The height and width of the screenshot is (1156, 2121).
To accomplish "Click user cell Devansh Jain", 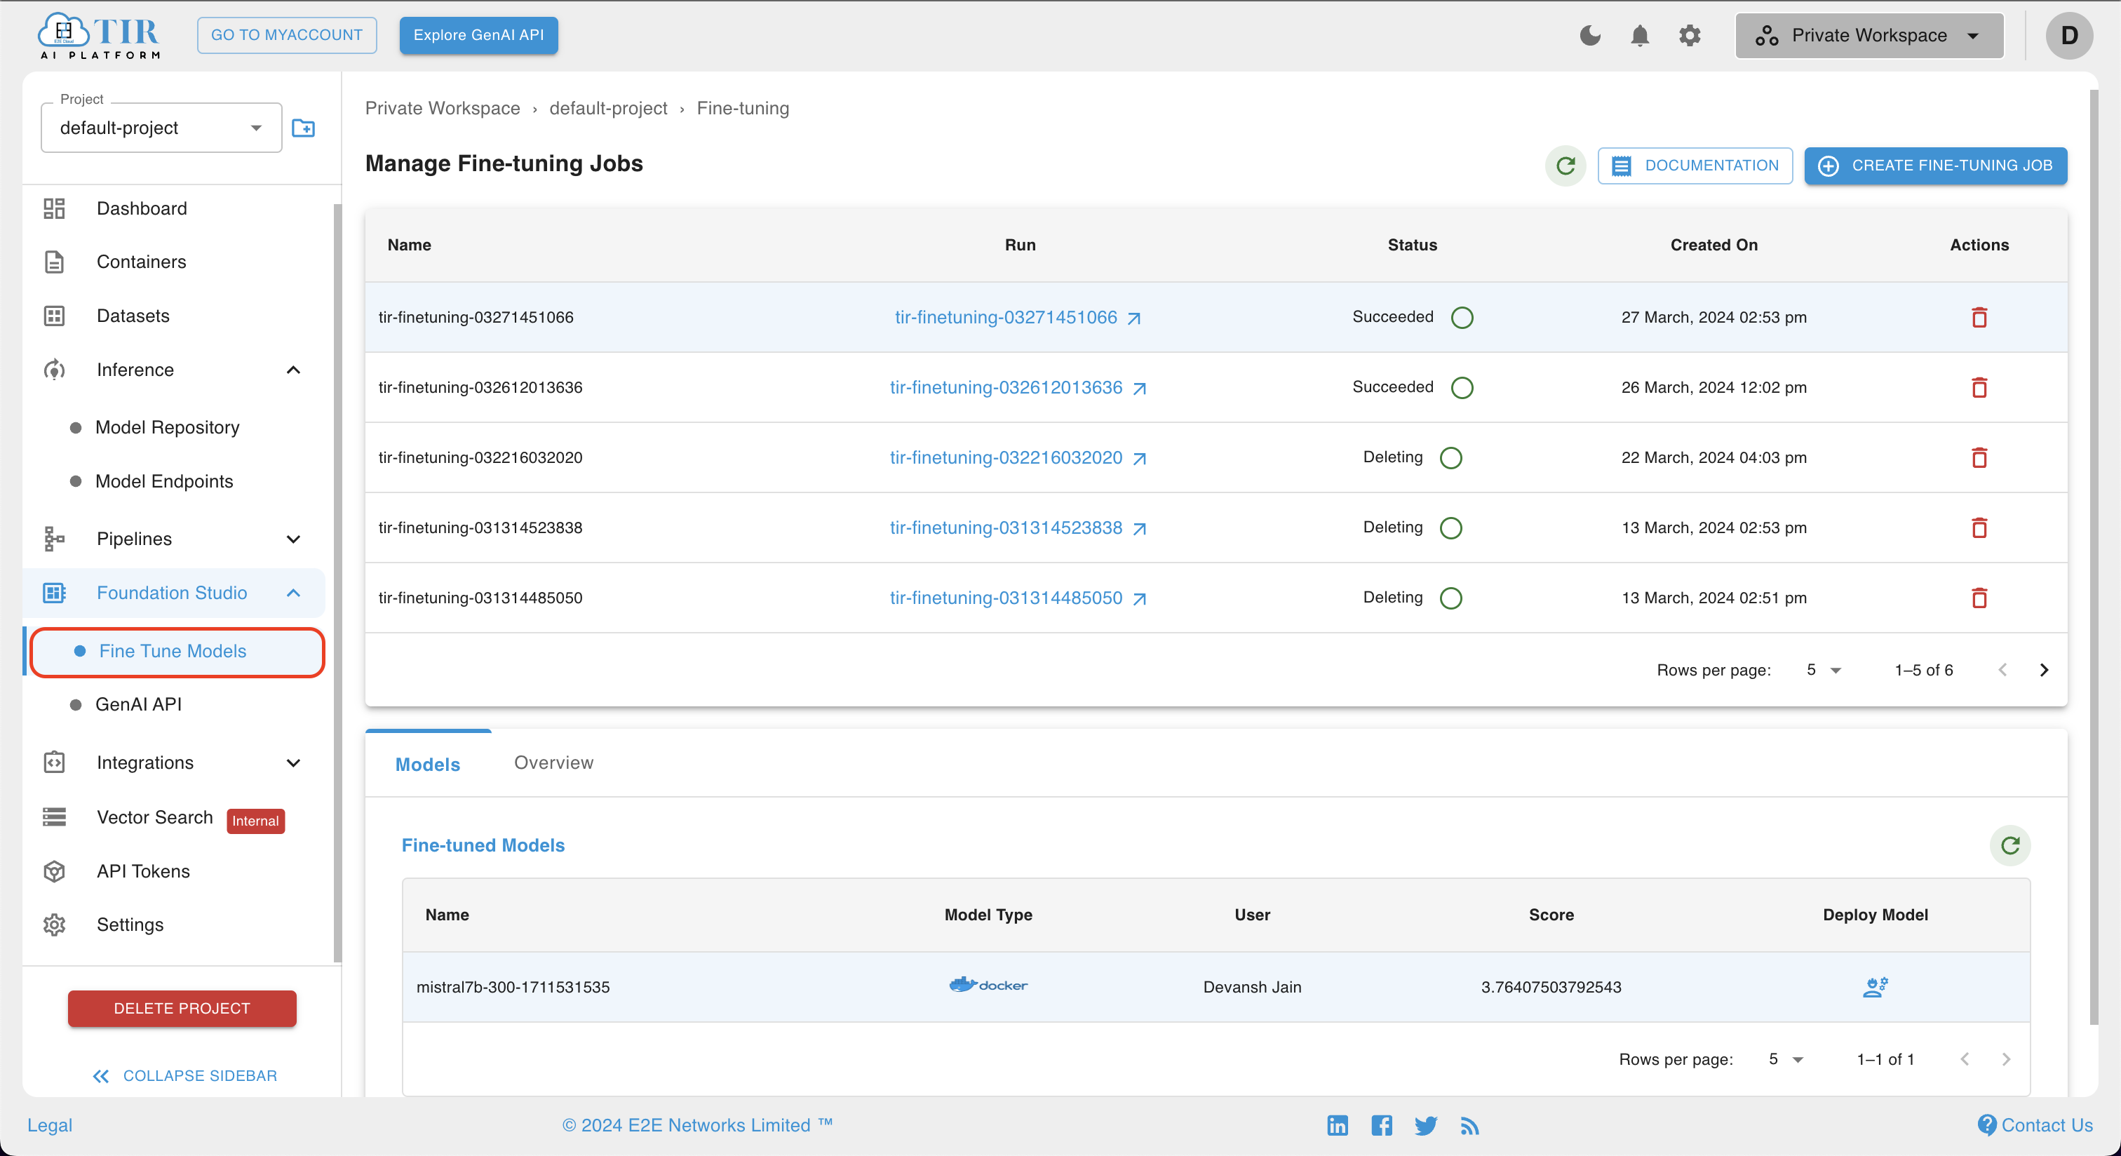I will coord(1251,986).
